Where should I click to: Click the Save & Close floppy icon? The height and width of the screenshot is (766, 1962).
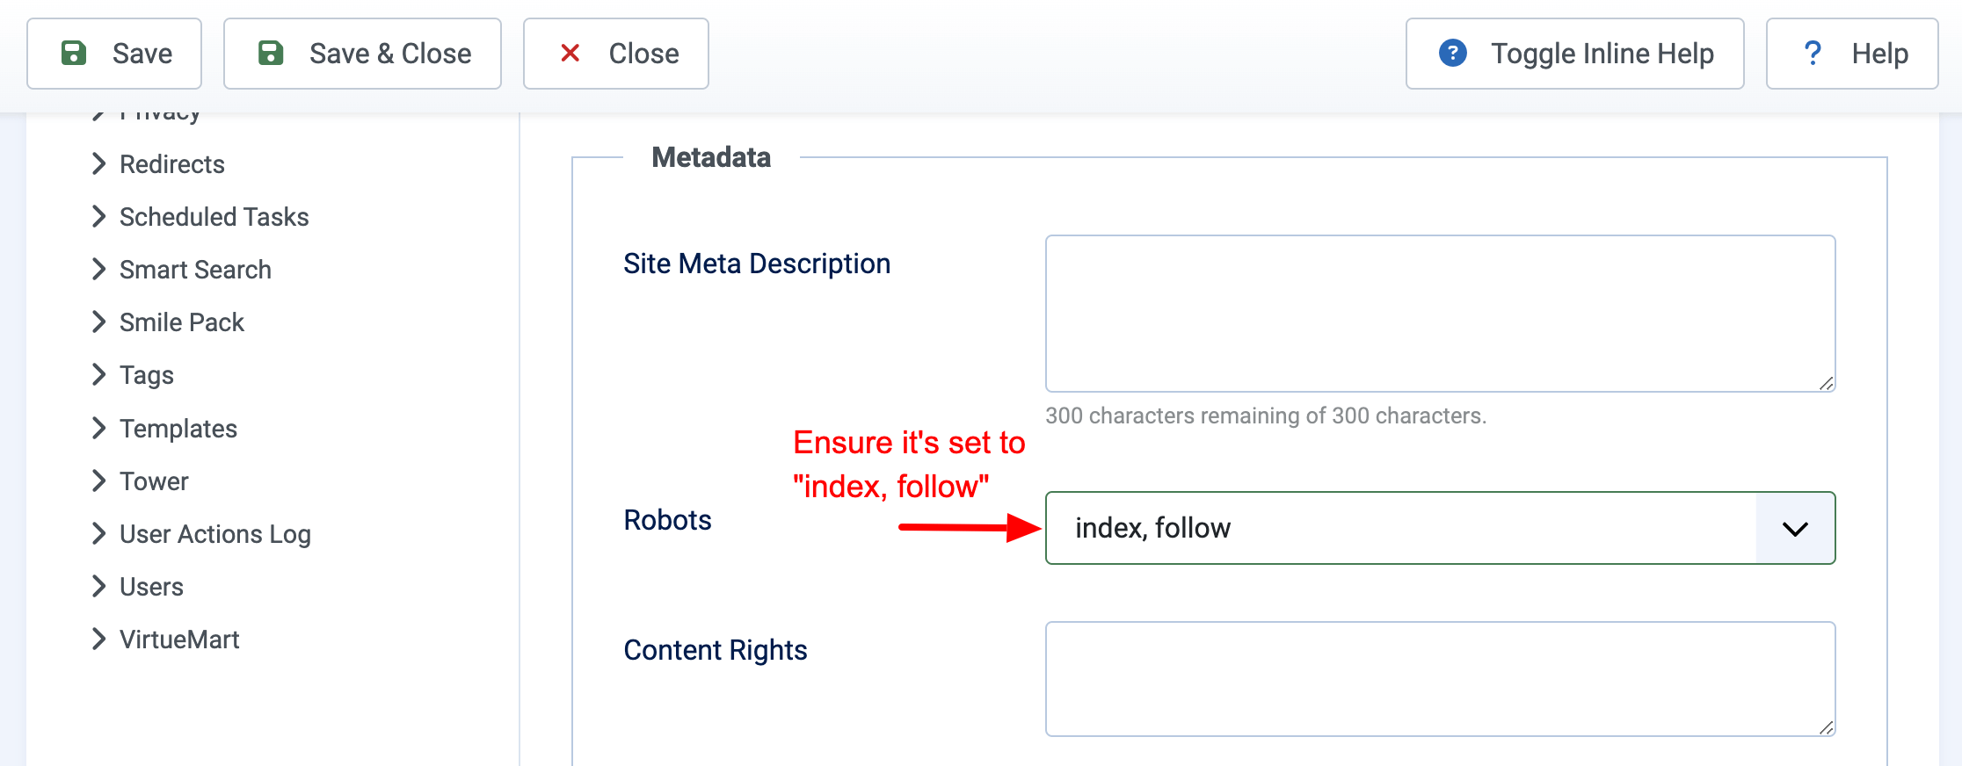271,53
